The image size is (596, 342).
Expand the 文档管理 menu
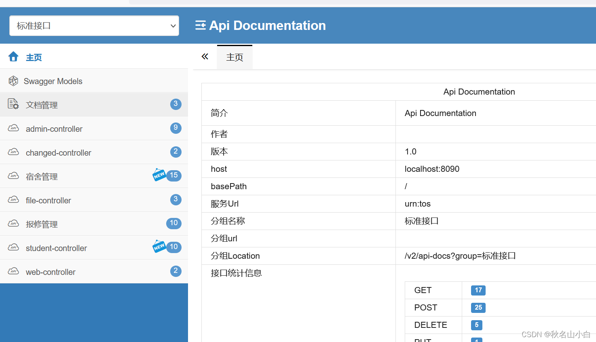point(94,105)
